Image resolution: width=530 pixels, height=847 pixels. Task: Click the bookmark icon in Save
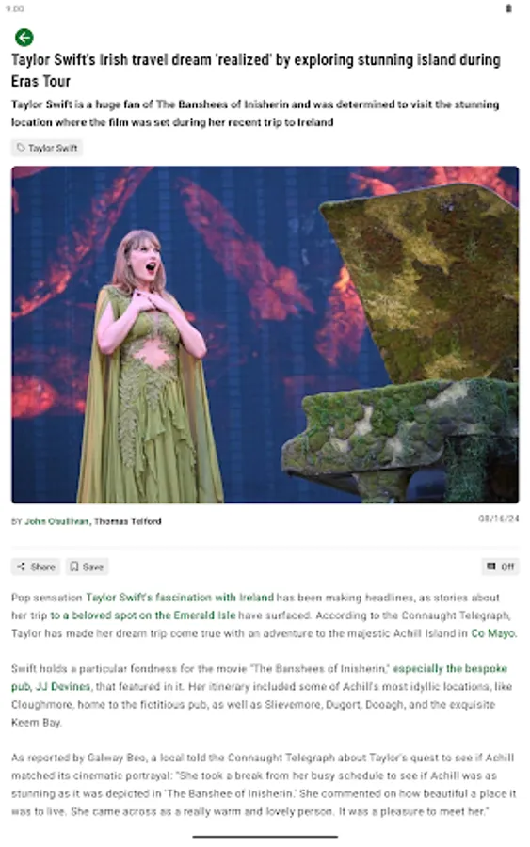click(74, 567)
